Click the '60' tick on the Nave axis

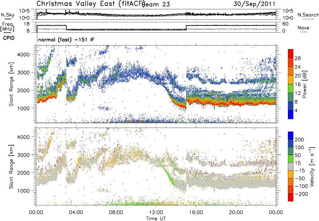point(286,24)
